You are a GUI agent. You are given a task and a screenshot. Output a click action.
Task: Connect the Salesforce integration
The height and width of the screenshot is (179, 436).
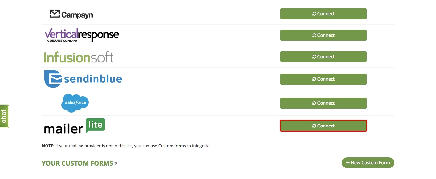coord(323,103)
